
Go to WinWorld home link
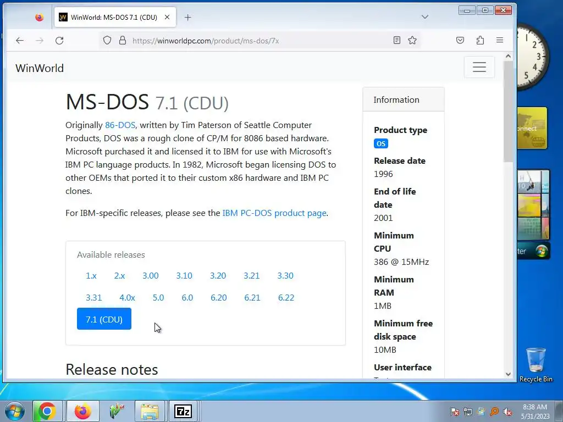[x=40, y=68]
